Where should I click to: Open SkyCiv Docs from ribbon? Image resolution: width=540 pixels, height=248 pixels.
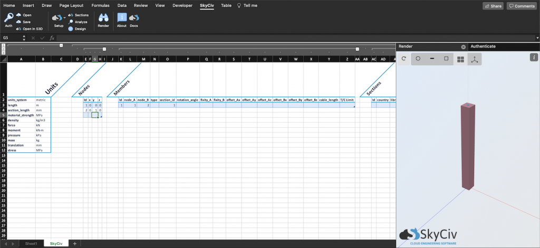point(134,18)
